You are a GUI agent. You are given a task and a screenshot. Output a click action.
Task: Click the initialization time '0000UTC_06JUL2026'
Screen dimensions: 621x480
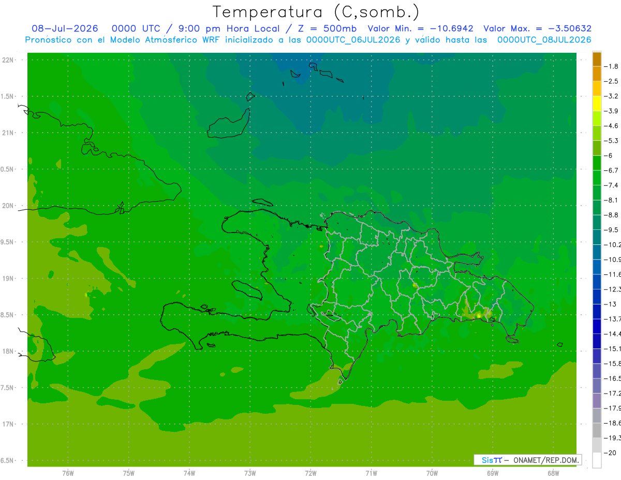coord(353,40)
